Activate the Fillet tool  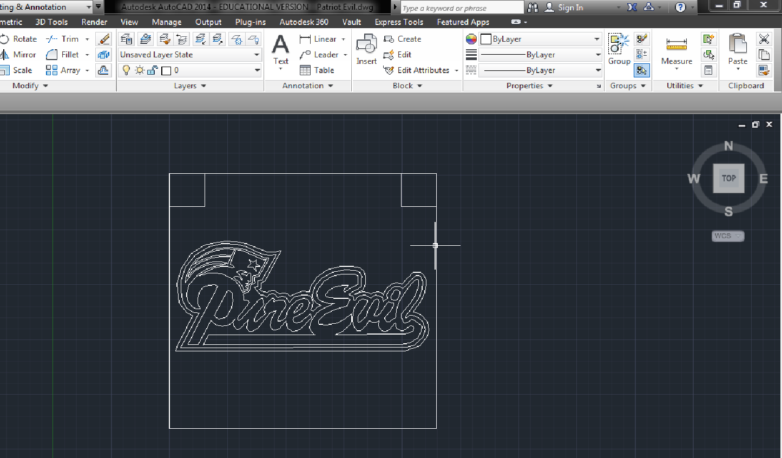tap(63, 55)
